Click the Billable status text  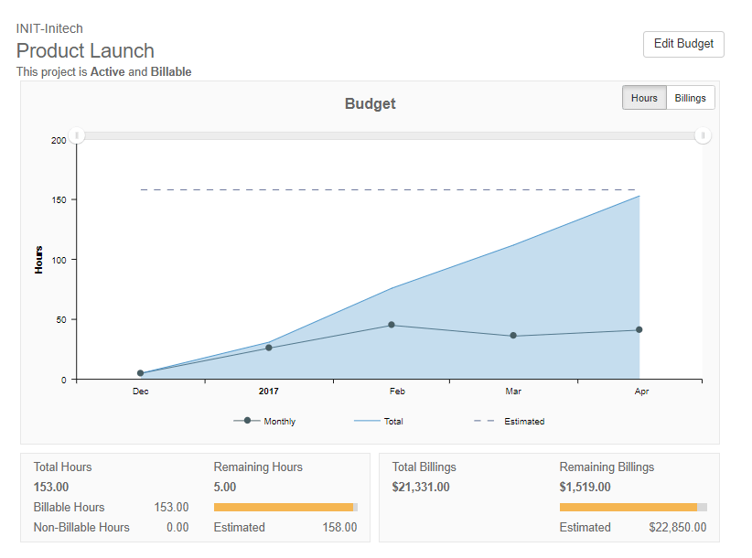(171, 71)
